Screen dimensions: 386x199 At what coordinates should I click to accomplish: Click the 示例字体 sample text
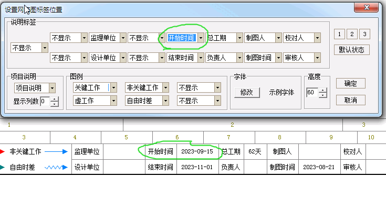281,93
